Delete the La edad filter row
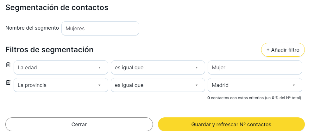The height and width of the screenshot is (135, 314). tap(8, 65)
